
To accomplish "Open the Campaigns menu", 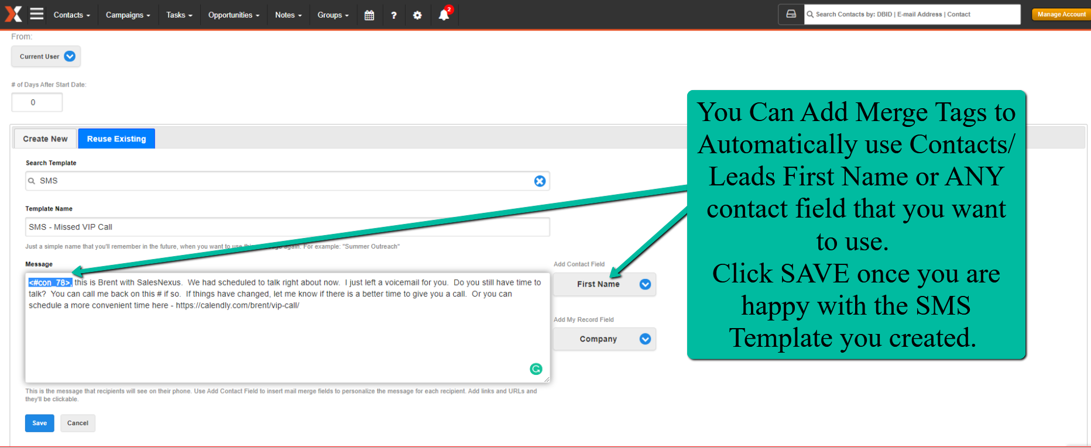I will click(x=128, y=15).
